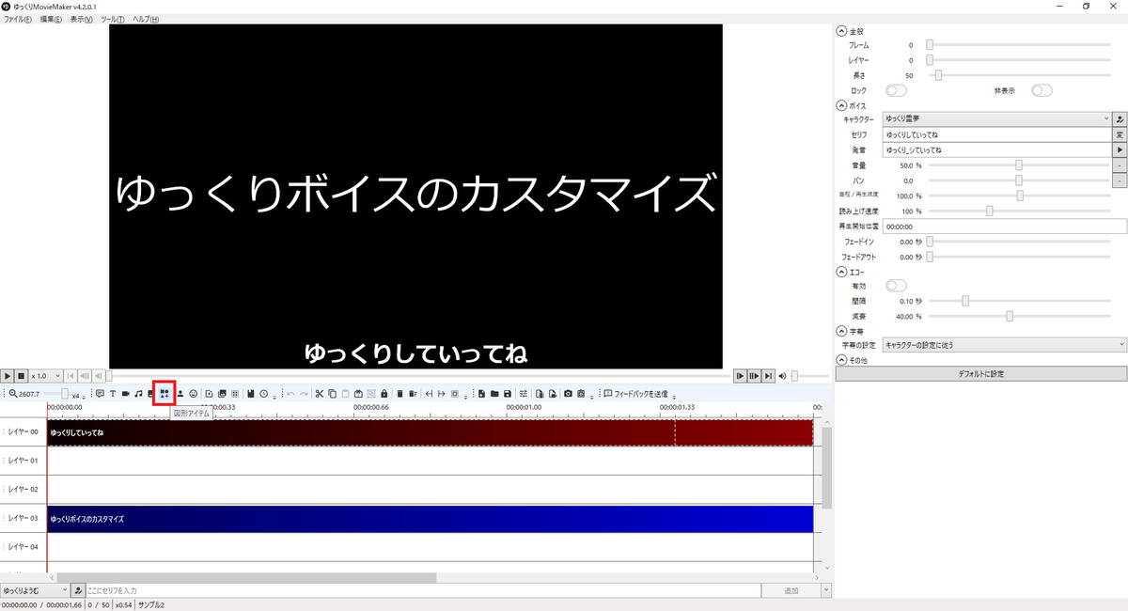Collapse the ボイス section
The width and height of the screenshot is (1128, 611).
point(840,106)
